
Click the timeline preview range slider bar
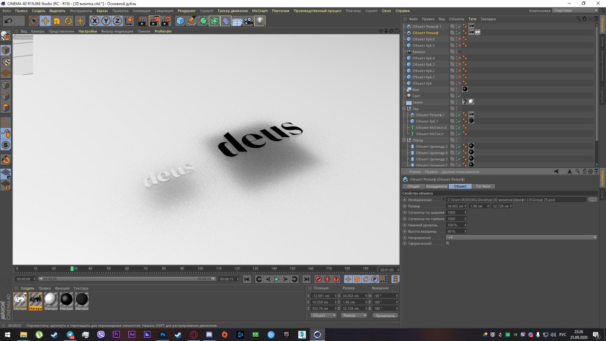[127, 279]
